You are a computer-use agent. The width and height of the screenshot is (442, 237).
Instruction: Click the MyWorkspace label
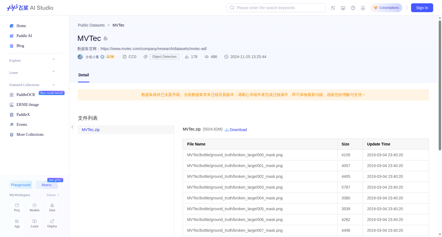[20, 195]
